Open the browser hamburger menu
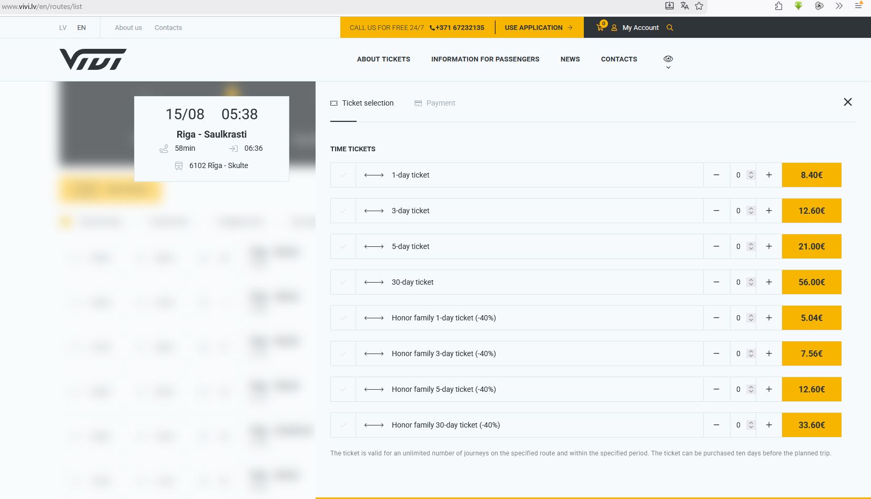 click(858, 6)
